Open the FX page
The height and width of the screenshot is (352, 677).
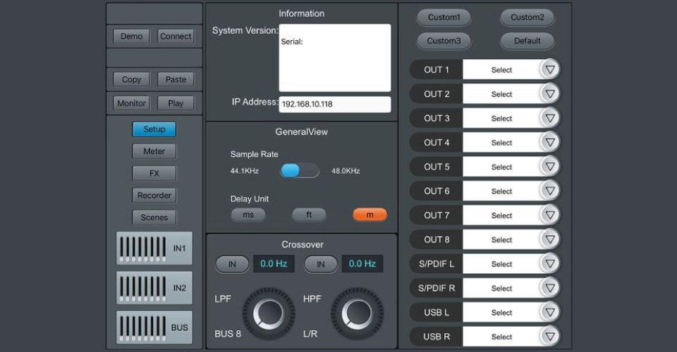click(154, 173)
